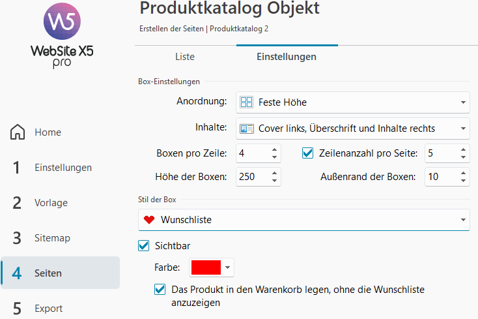The image size is (478, 319).
Task: Increase Außenrand der Boxen with up arrow
Action: (x=463, y=173)
